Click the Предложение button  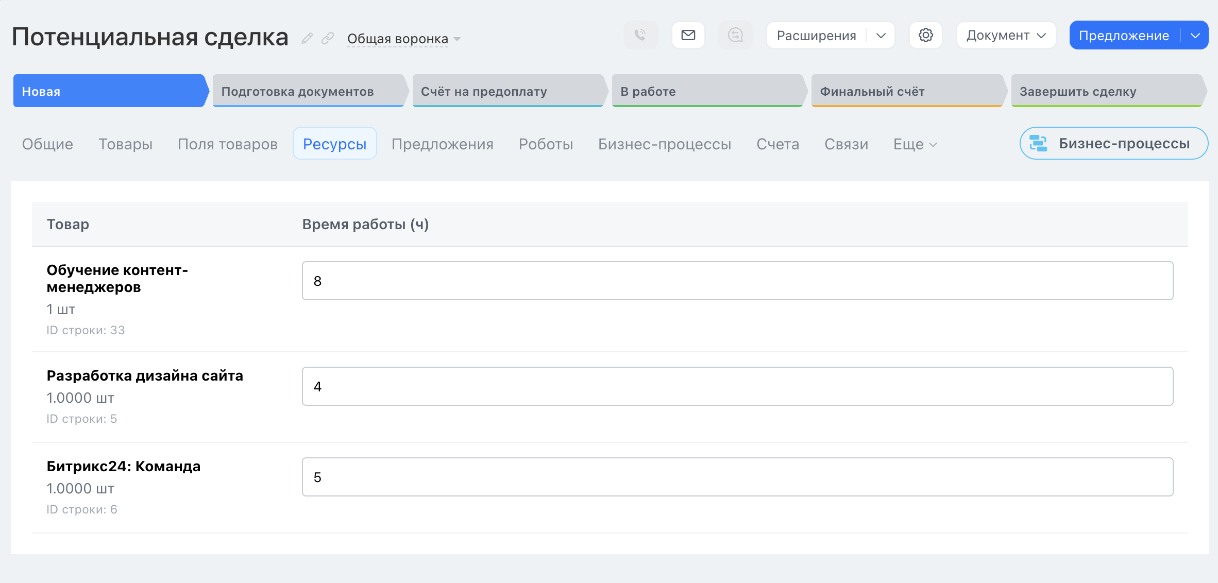pyautogui.click(x=1124, y=36)
